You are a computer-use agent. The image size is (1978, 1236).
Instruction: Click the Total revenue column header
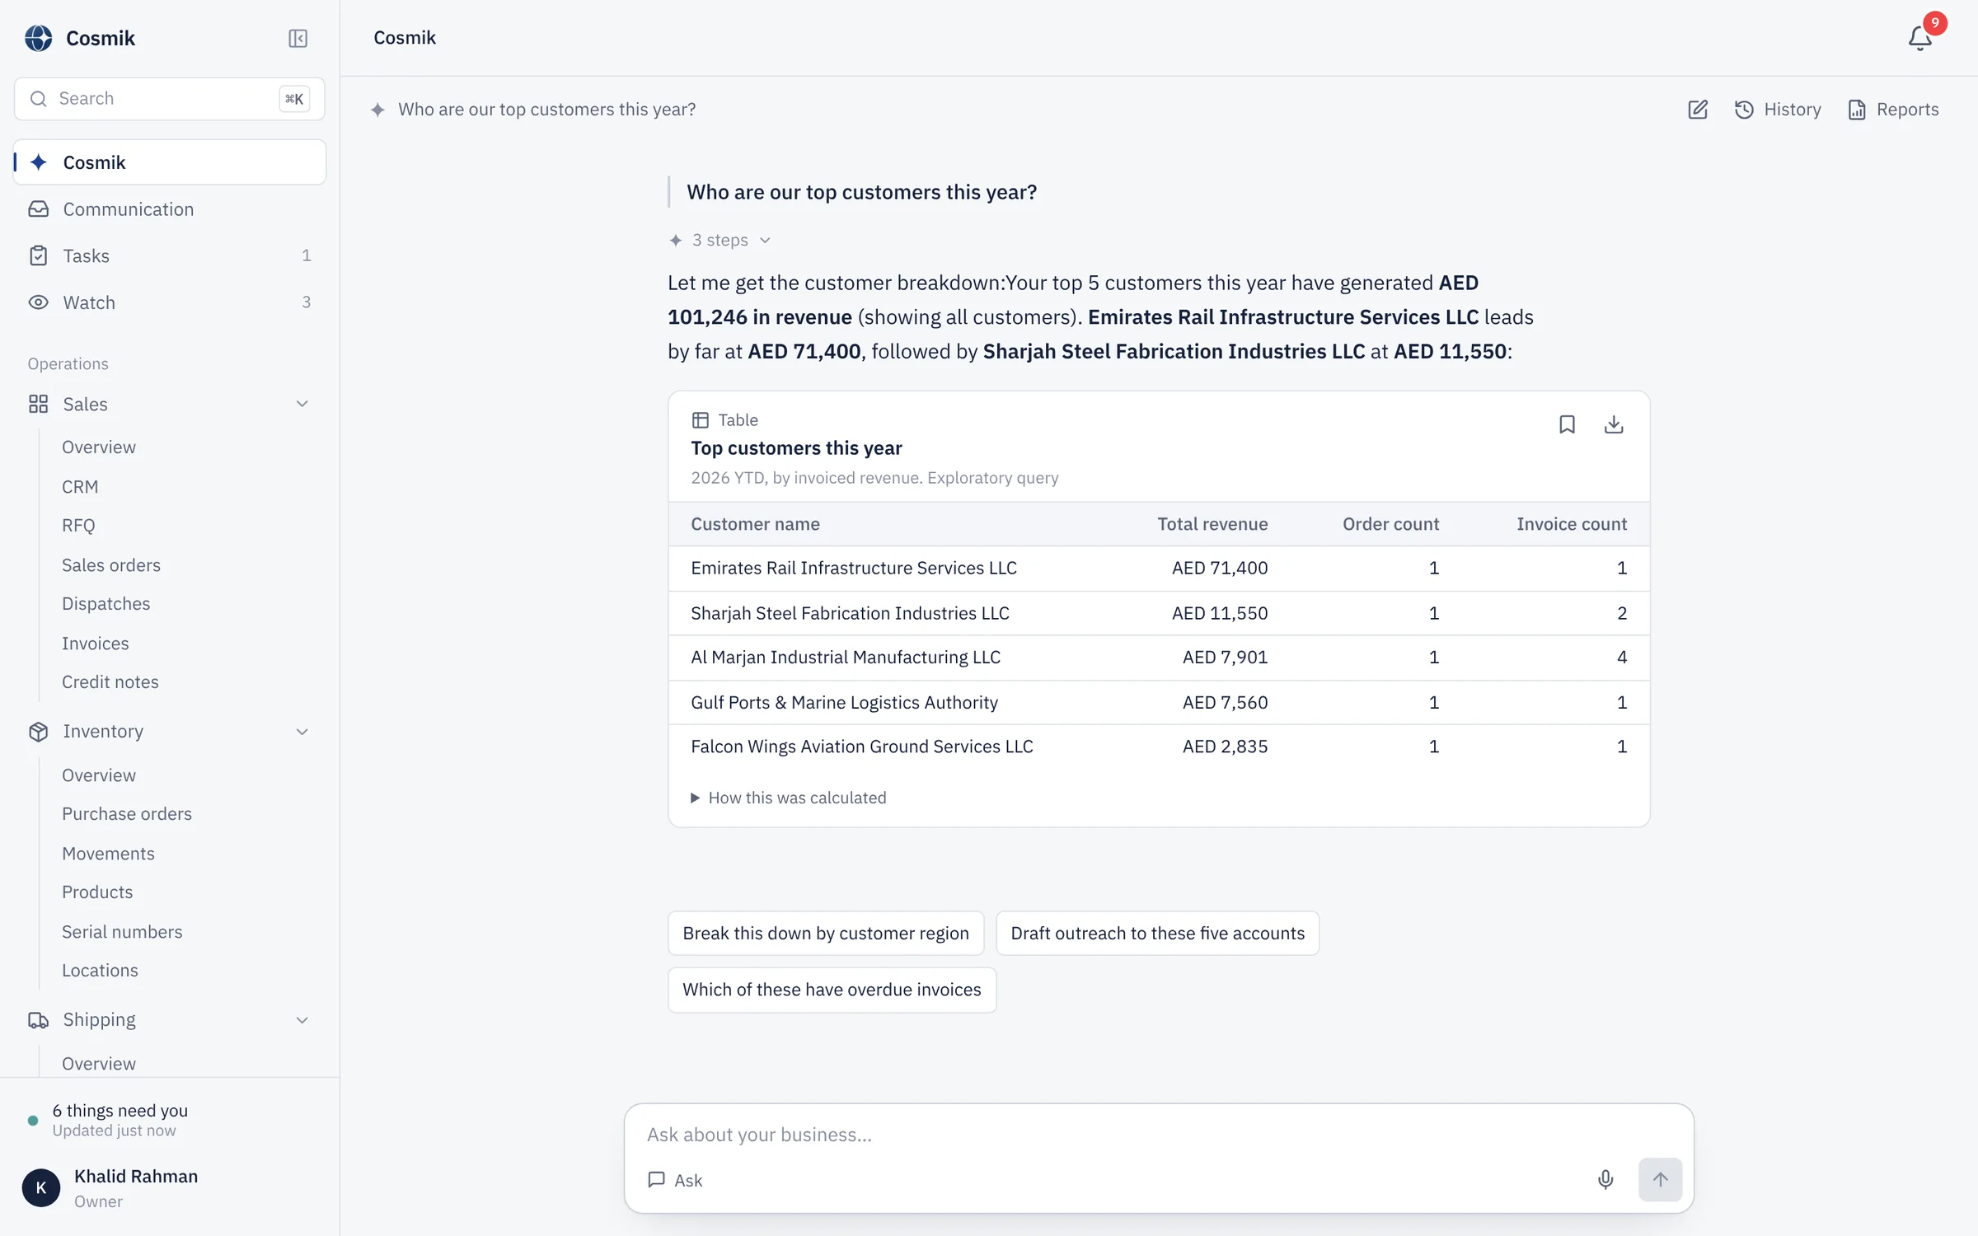click(x=1212, y=524)
